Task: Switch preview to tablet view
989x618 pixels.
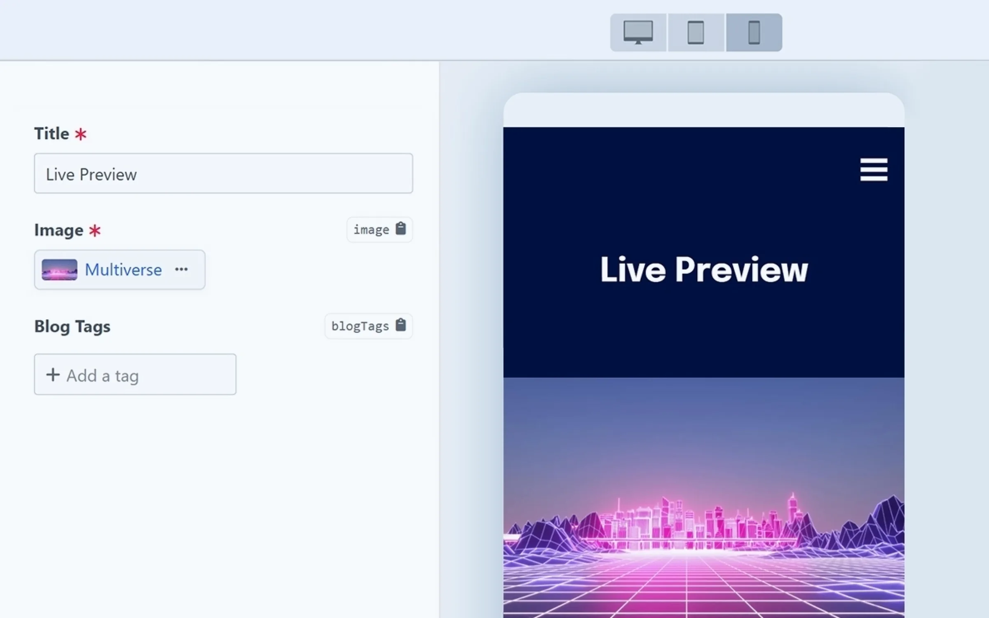Action: click(696, 32)
